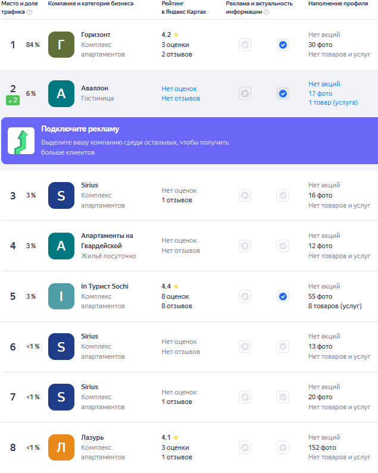Click 'Sirius' name in rank 3 row
Viewport: 378px width, 473px height.
(x=89, y=185)
